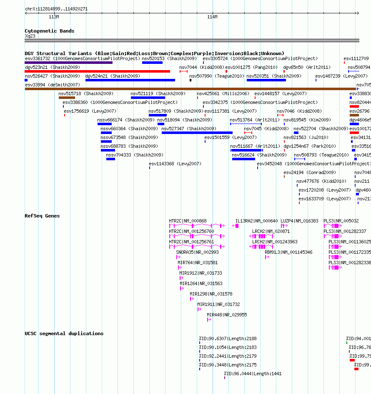Select the esv1633709 (Levy2007) label

tap(325, 199)
